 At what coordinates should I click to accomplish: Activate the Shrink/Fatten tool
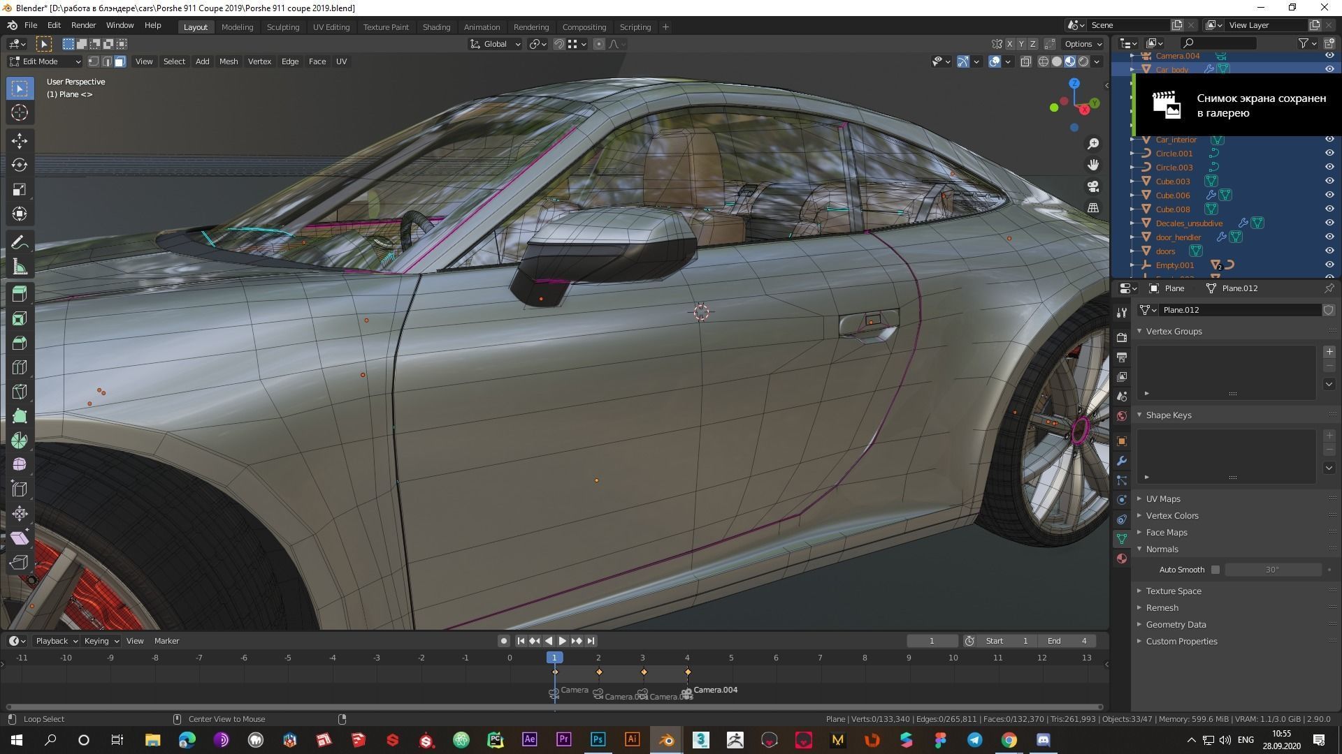tap(20, 514)
